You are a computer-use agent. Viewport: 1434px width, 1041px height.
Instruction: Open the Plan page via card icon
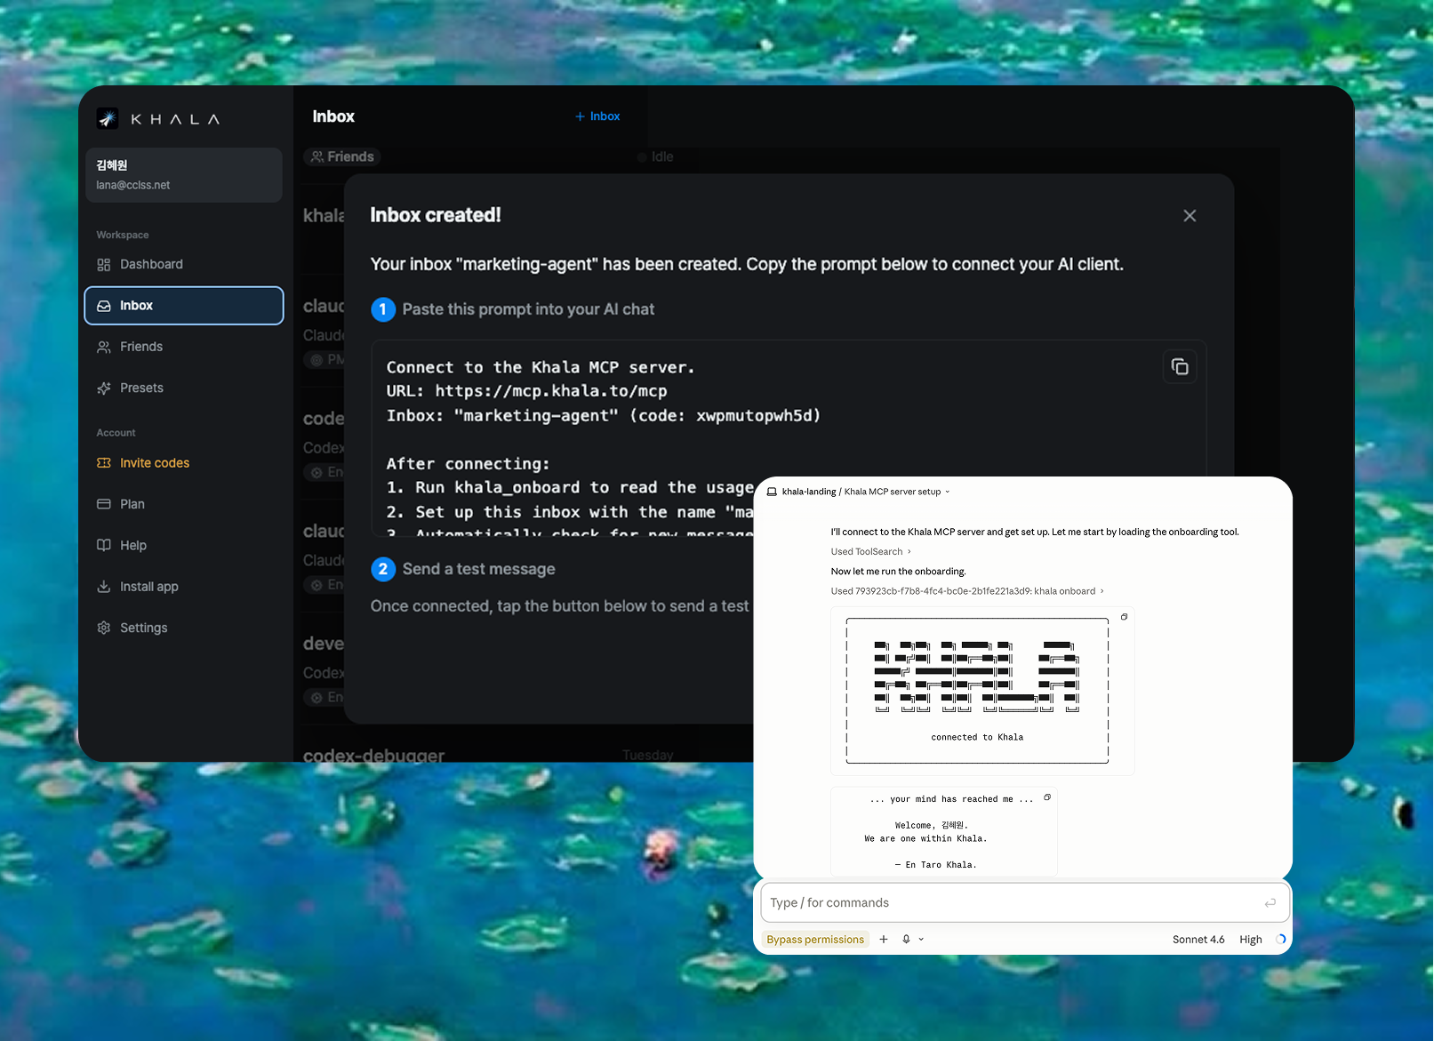coord(104,504)
